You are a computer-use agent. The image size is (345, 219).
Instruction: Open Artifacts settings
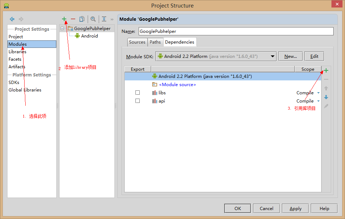(17, 66)
